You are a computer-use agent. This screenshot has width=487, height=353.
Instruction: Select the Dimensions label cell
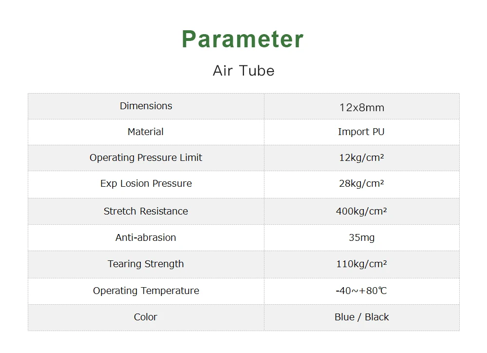pos(146,106)
